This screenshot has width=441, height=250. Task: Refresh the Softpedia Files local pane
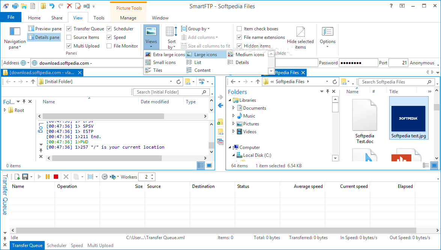[335, 82]
